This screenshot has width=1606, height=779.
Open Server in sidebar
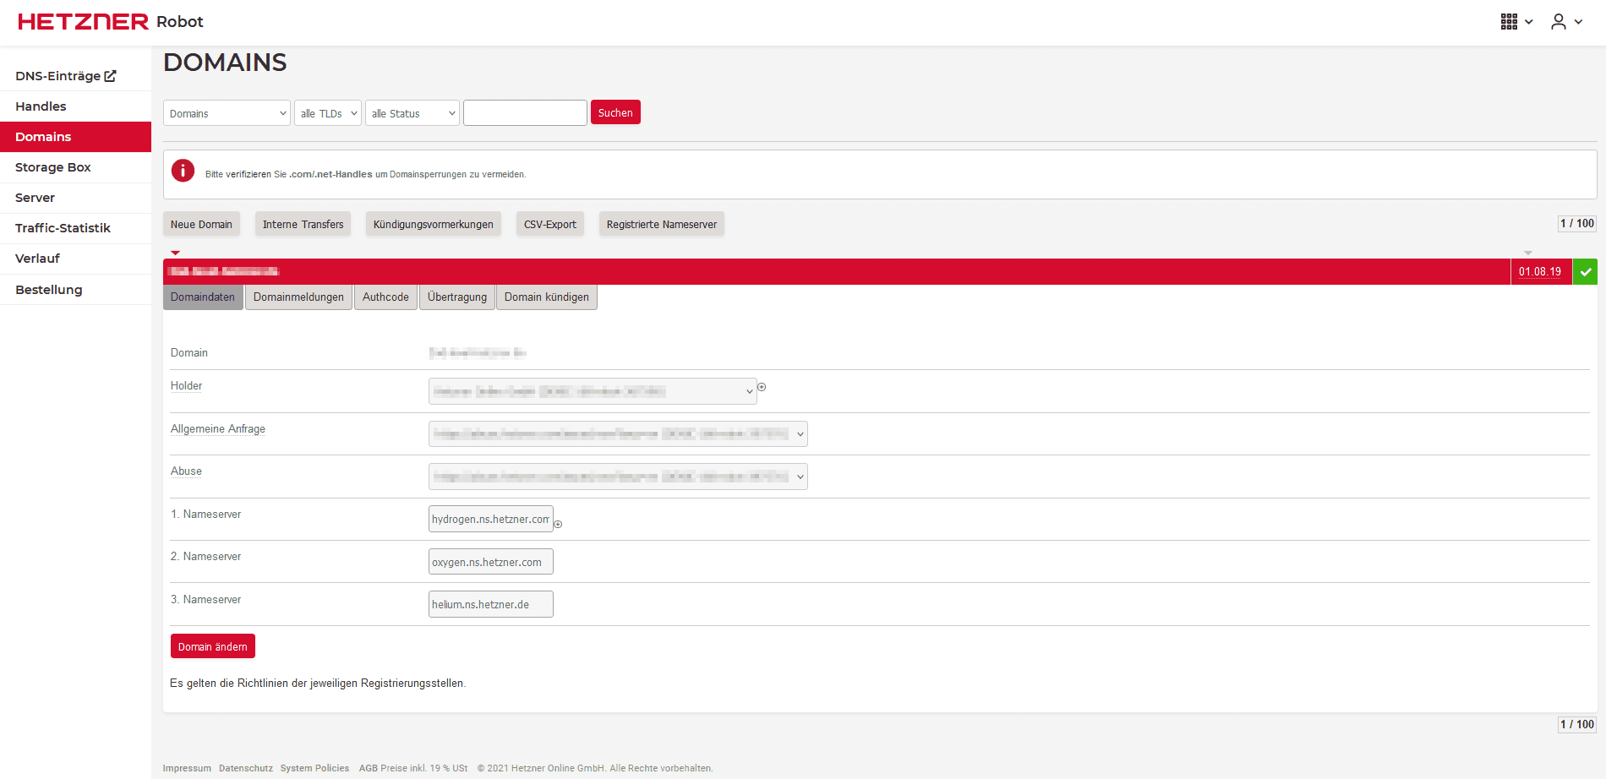pyautogui.click(x=76, y=198)
